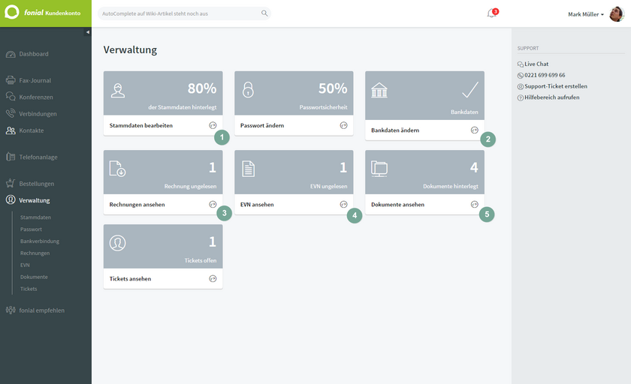631x384 pixels.
Task: Click Stammdaten bearbeiten link
Action: point(141,125)
